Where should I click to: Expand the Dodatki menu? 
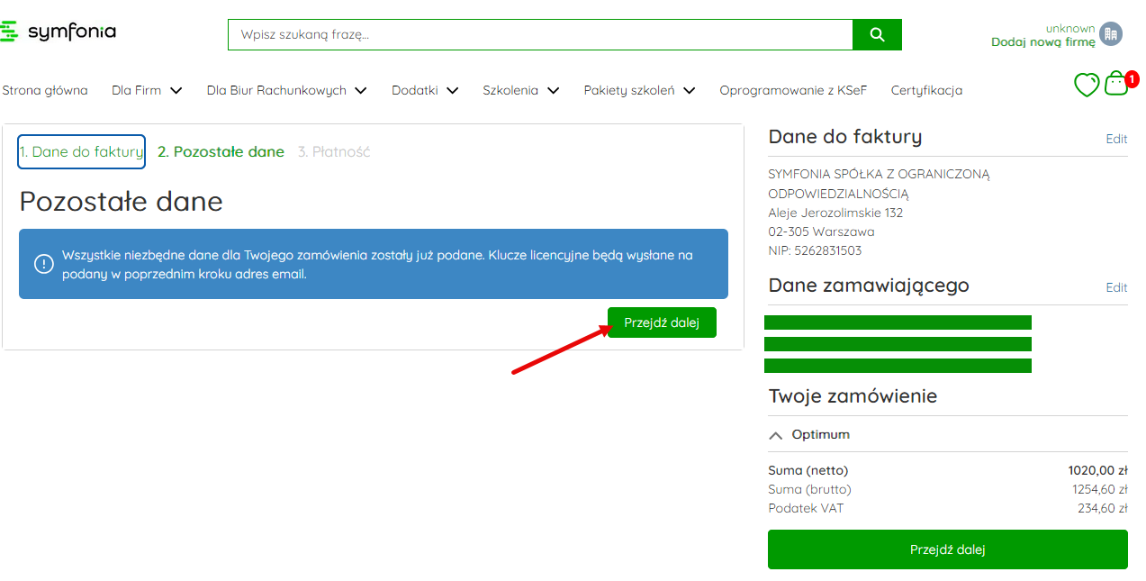425,90
